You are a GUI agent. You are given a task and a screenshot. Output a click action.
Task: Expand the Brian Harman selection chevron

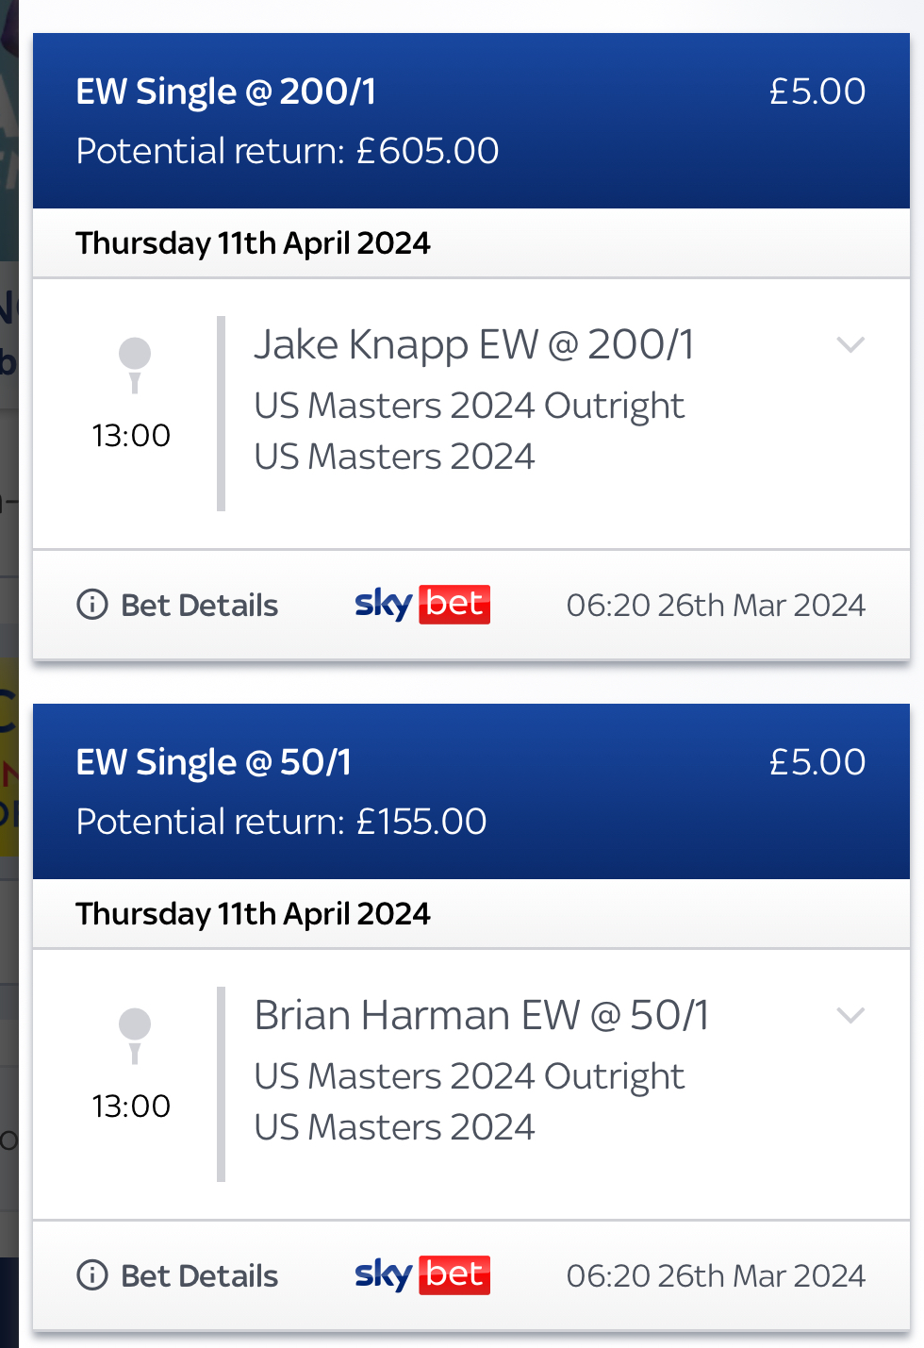tap(850, 1016)
